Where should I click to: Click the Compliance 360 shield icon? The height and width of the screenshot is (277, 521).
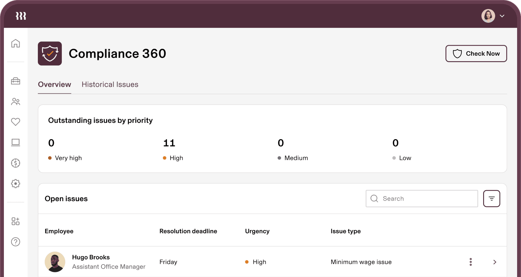[x=50, y=53]
